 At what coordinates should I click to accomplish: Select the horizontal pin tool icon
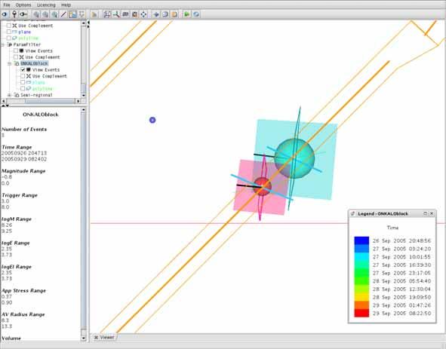[23, 14]
